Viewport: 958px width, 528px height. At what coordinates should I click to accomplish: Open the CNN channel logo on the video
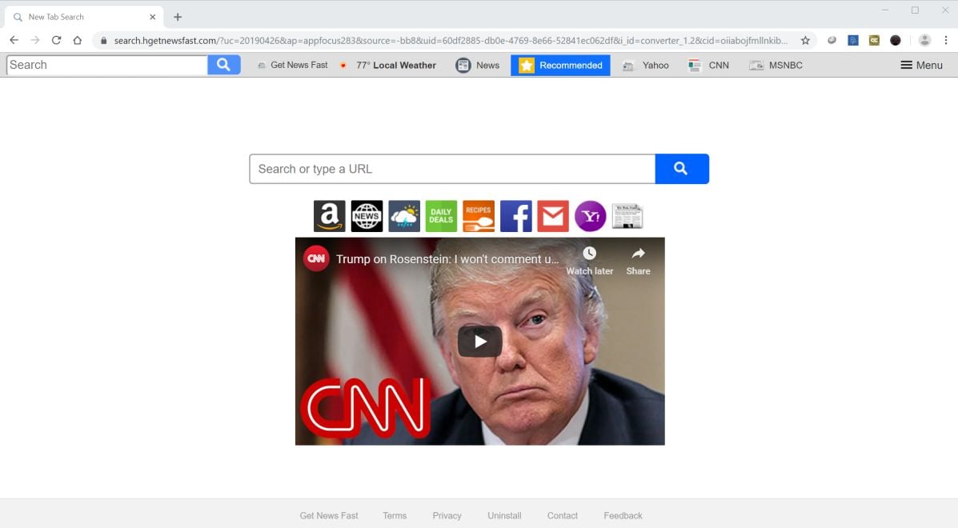[x=316, y=259]
